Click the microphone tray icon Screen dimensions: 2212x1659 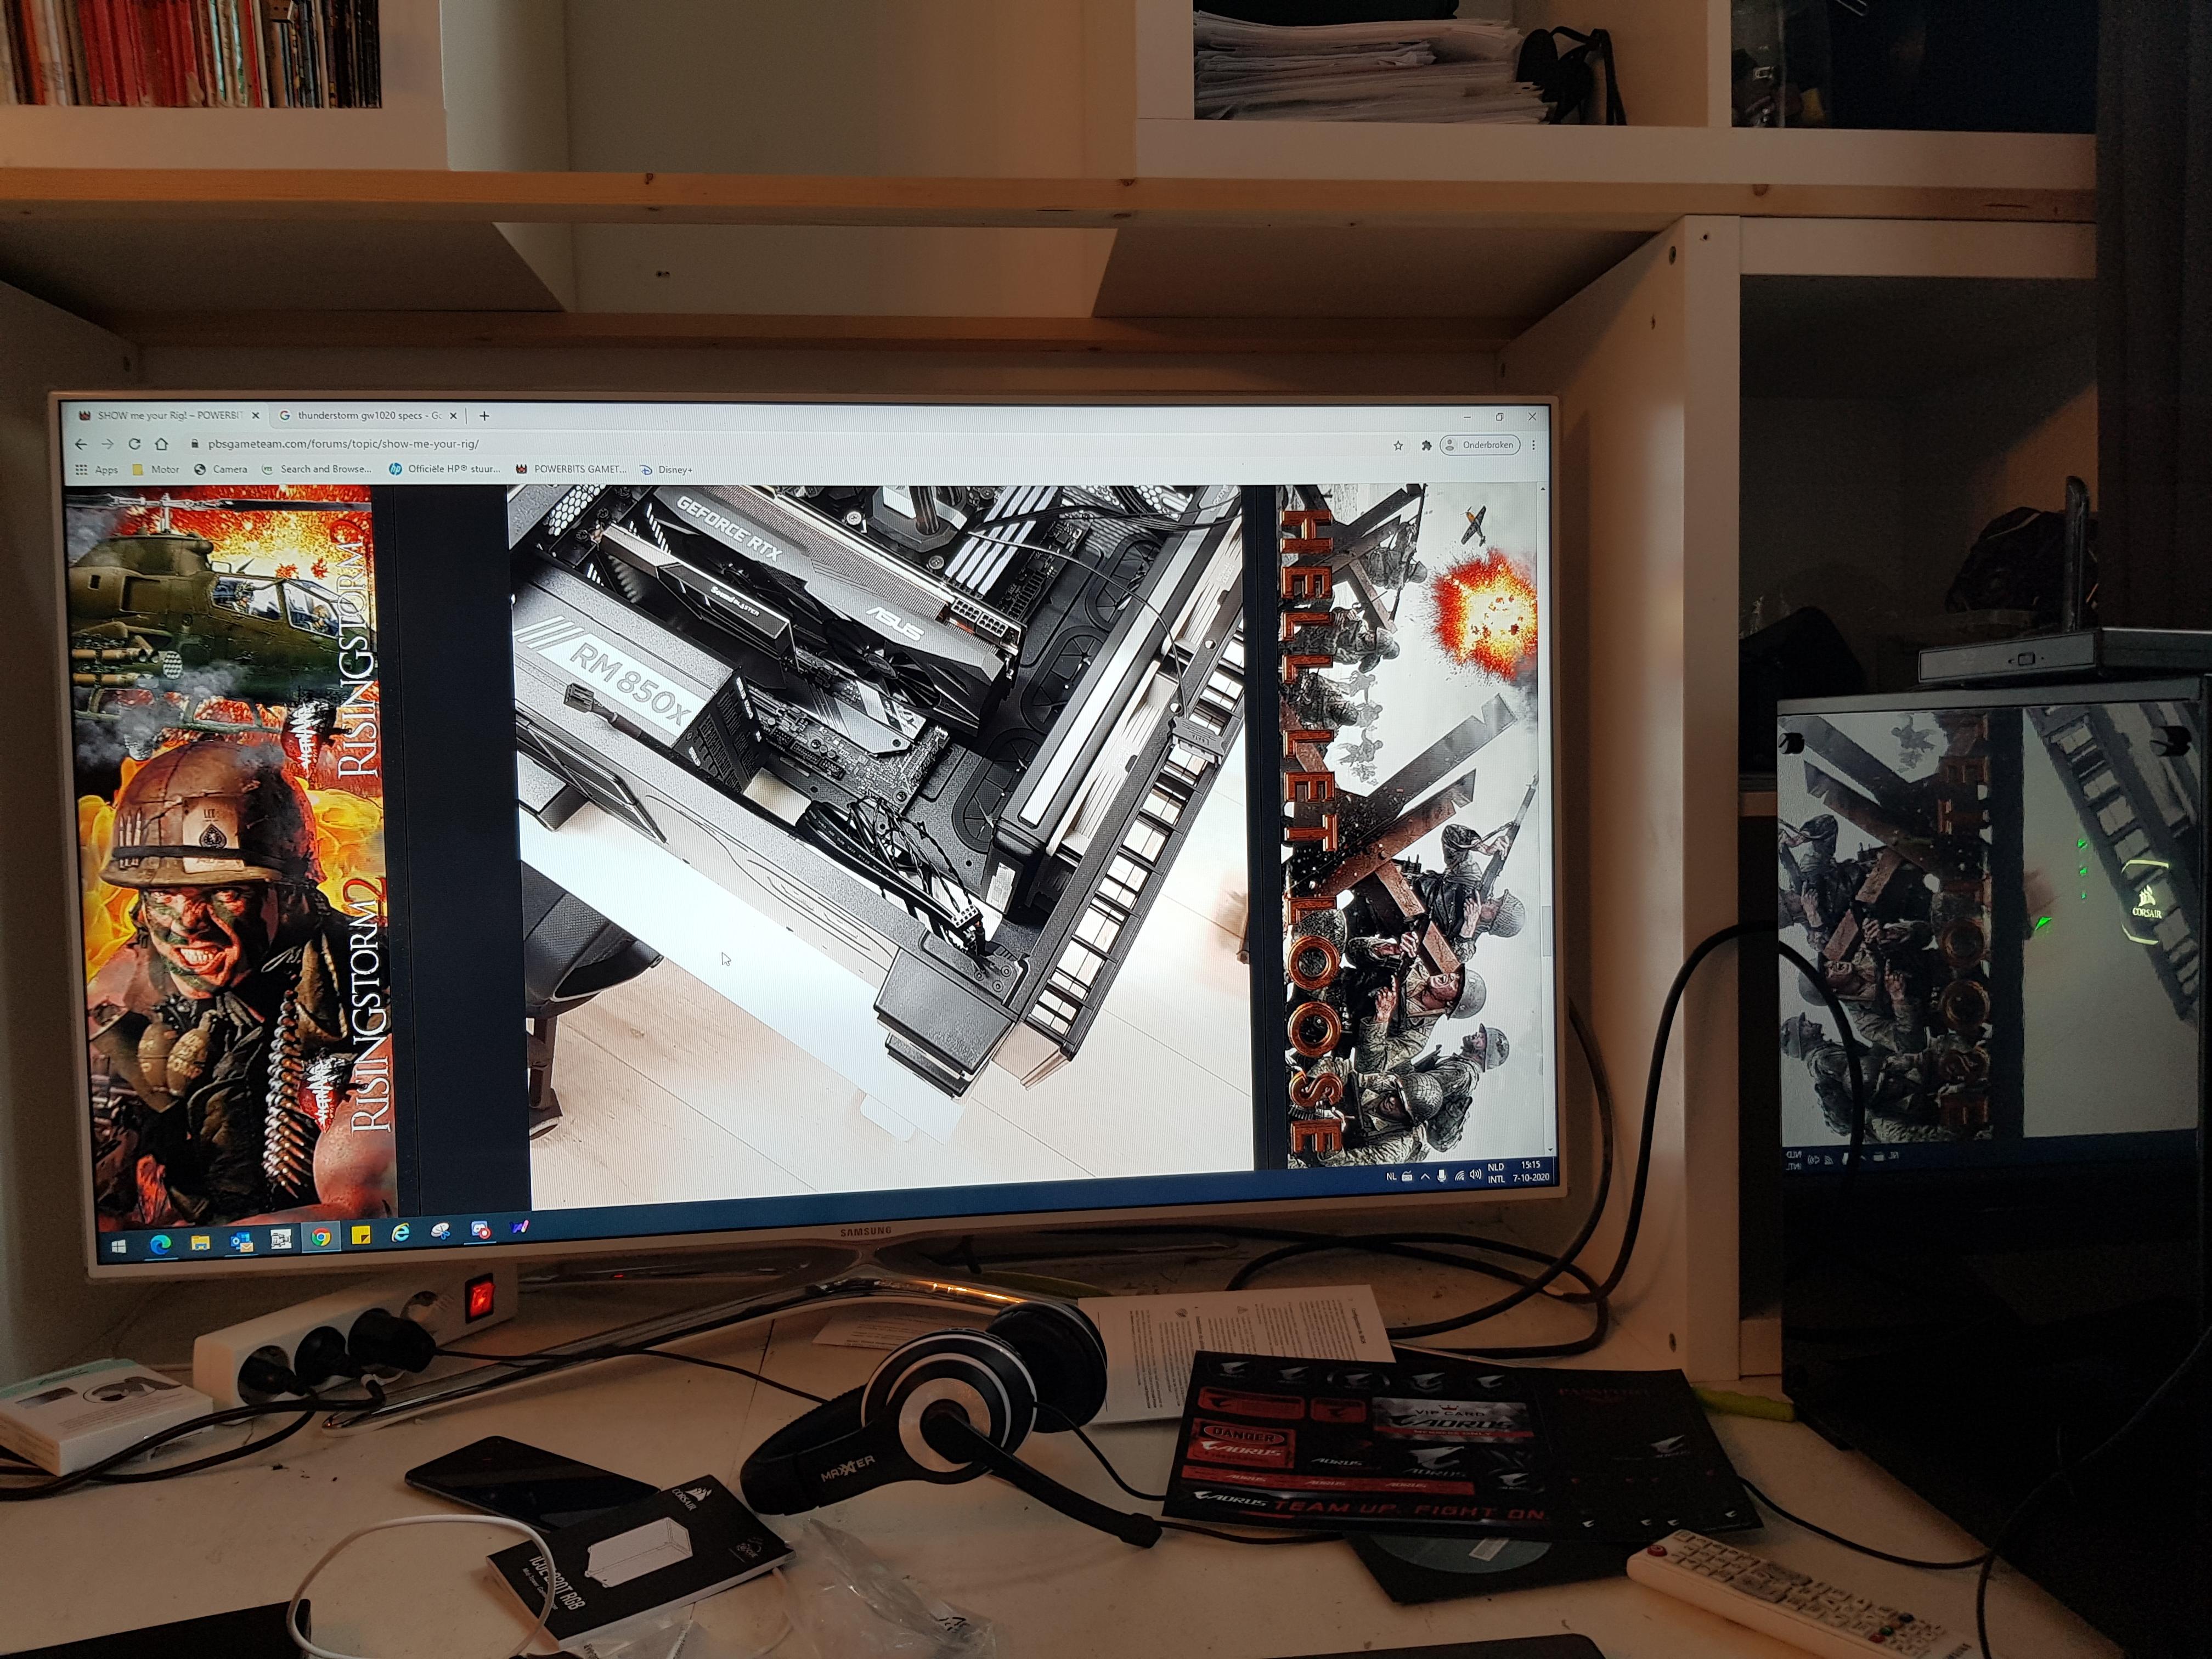click(1442, 1176)
